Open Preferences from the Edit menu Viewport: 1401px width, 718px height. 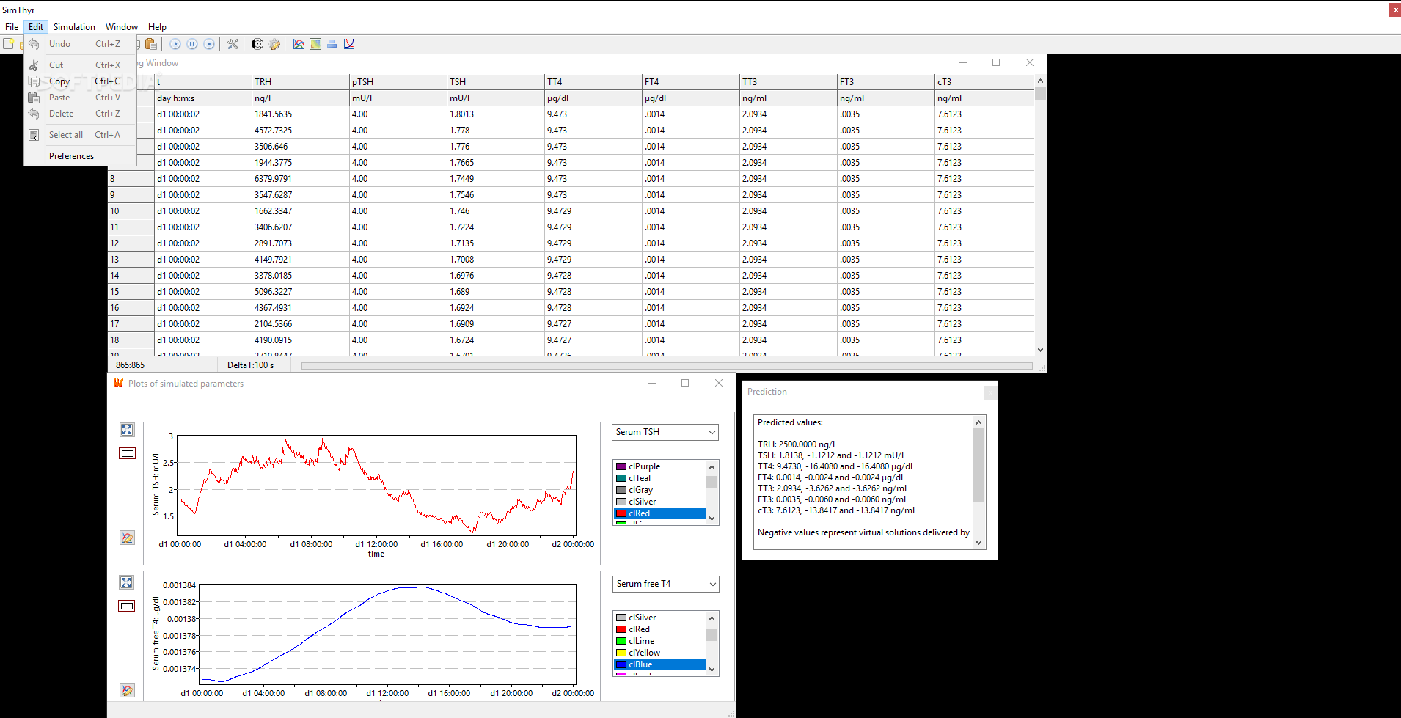click(x=81, y=156)
